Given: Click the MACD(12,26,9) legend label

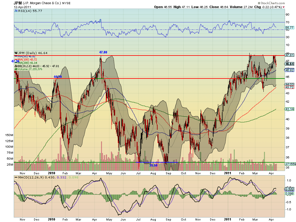Looking at the screenshot, I should click(x=31, y=177).
